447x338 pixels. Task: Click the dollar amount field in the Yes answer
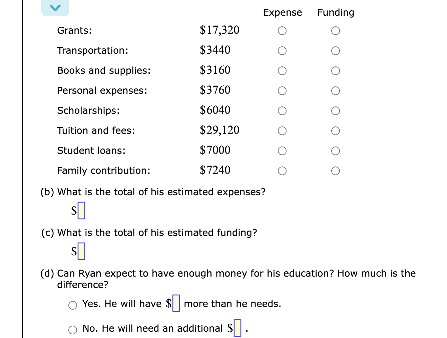pos(176,303)
